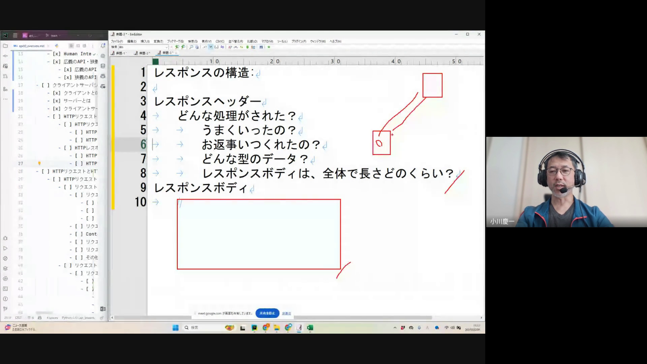Click the find next icon in EmEditor toolbar
Viewport: 647px width, 364px height.
[x=183, y=47]
